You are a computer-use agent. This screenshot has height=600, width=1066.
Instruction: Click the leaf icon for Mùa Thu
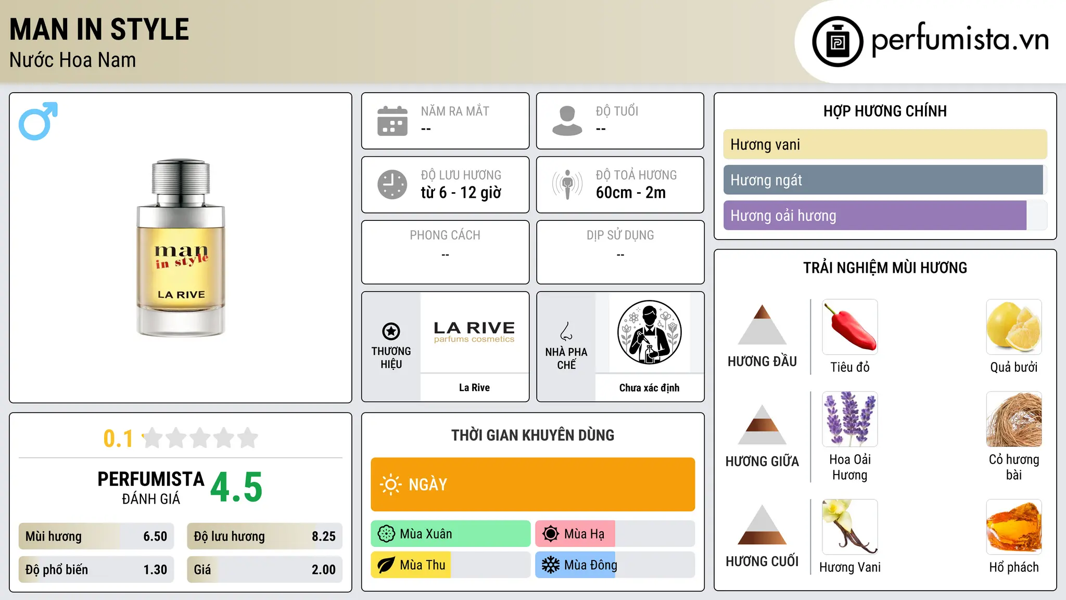[386, 565]
